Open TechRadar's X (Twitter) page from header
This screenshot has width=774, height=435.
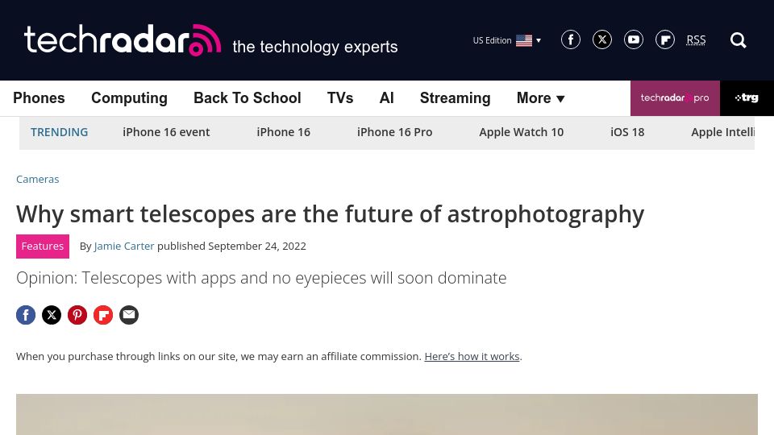coord(602,39)
